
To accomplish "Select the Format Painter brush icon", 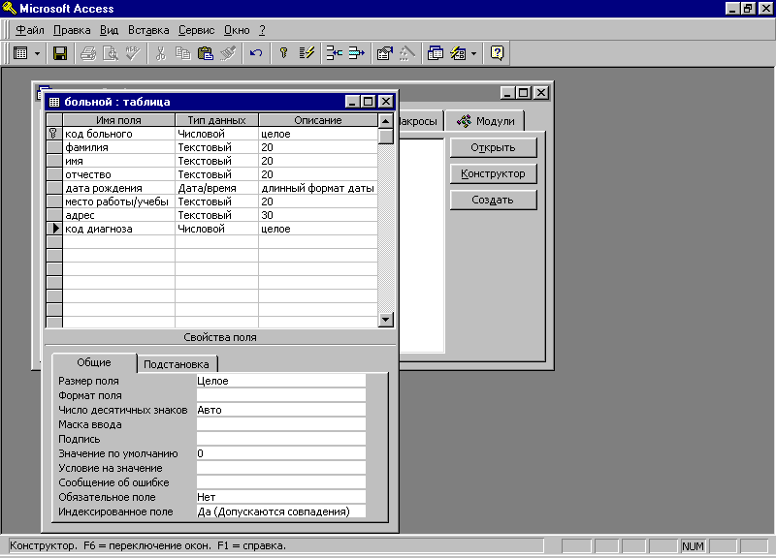I will click(x=228, y=53).
